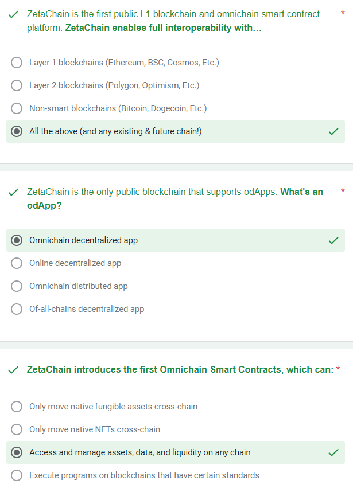Select 'Omnichain distributed app' radio button
The width and height of the screenshot is (353, 496).
pos(17,286)
